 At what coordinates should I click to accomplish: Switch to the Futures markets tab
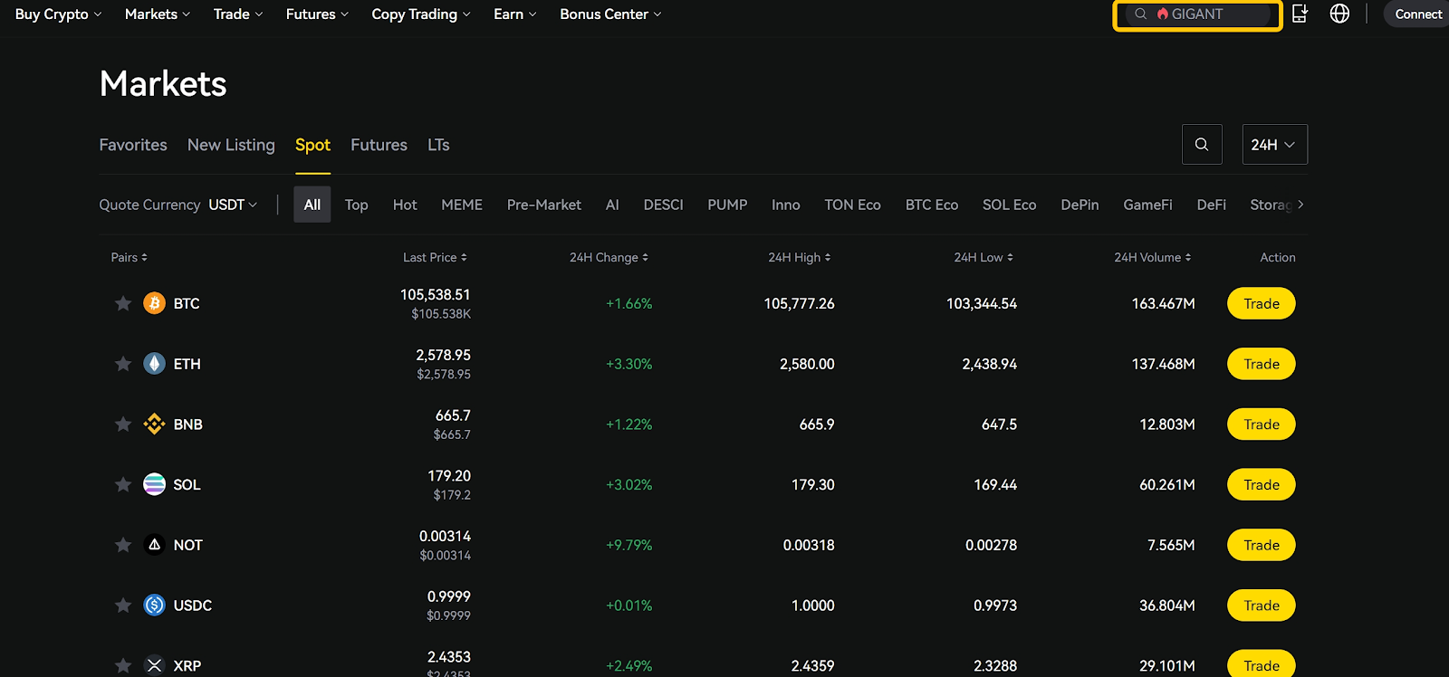tap(379, 145)
